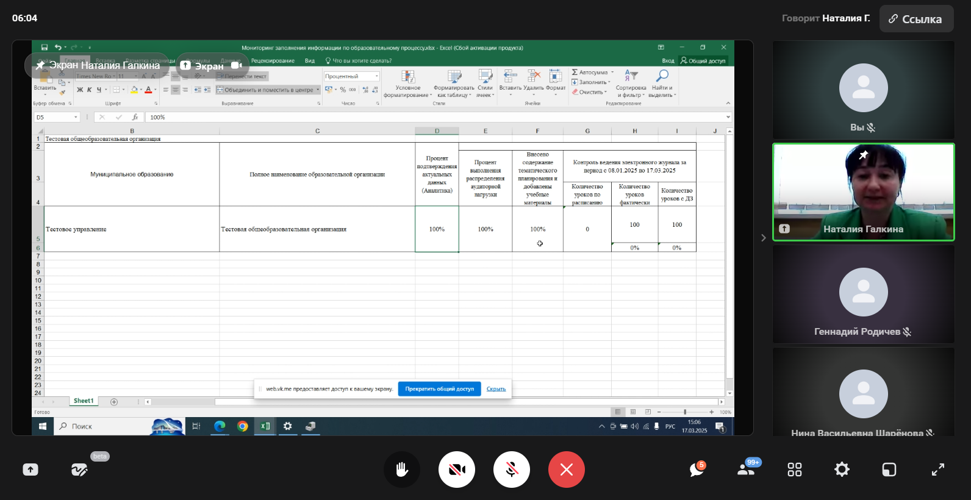Open the chat with 5 unread messages
This screenshot has width=971, height=500.
pos(696,470)
